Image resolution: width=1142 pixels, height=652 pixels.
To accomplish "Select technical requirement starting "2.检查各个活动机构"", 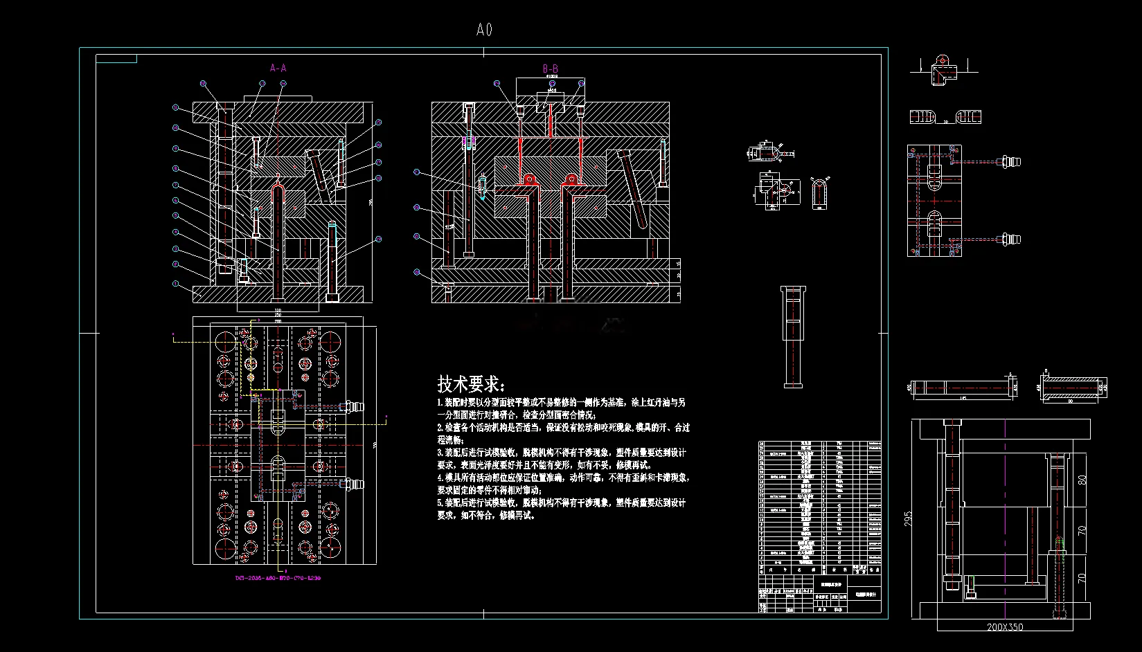I will point(563,433).
